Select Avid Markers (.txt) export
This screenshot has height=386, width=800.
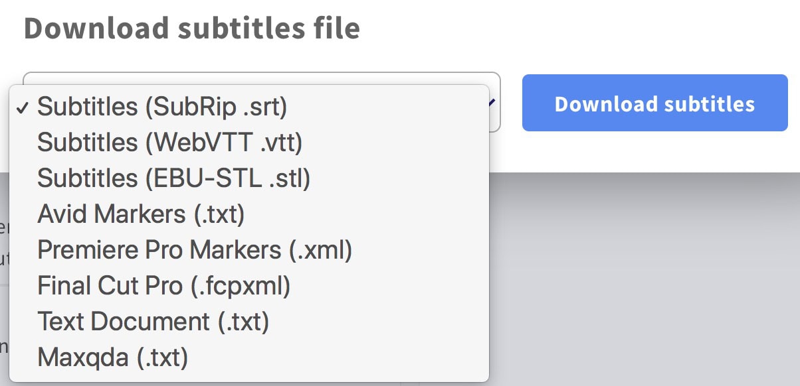pyautogui.click(x=249, y=214)
